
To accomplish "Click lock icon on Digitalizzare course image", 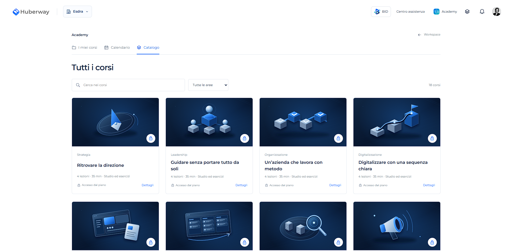I will point(432,138).
